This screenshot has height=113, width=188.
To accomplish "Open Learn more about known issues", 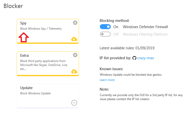I will click(x=107, y=80).
